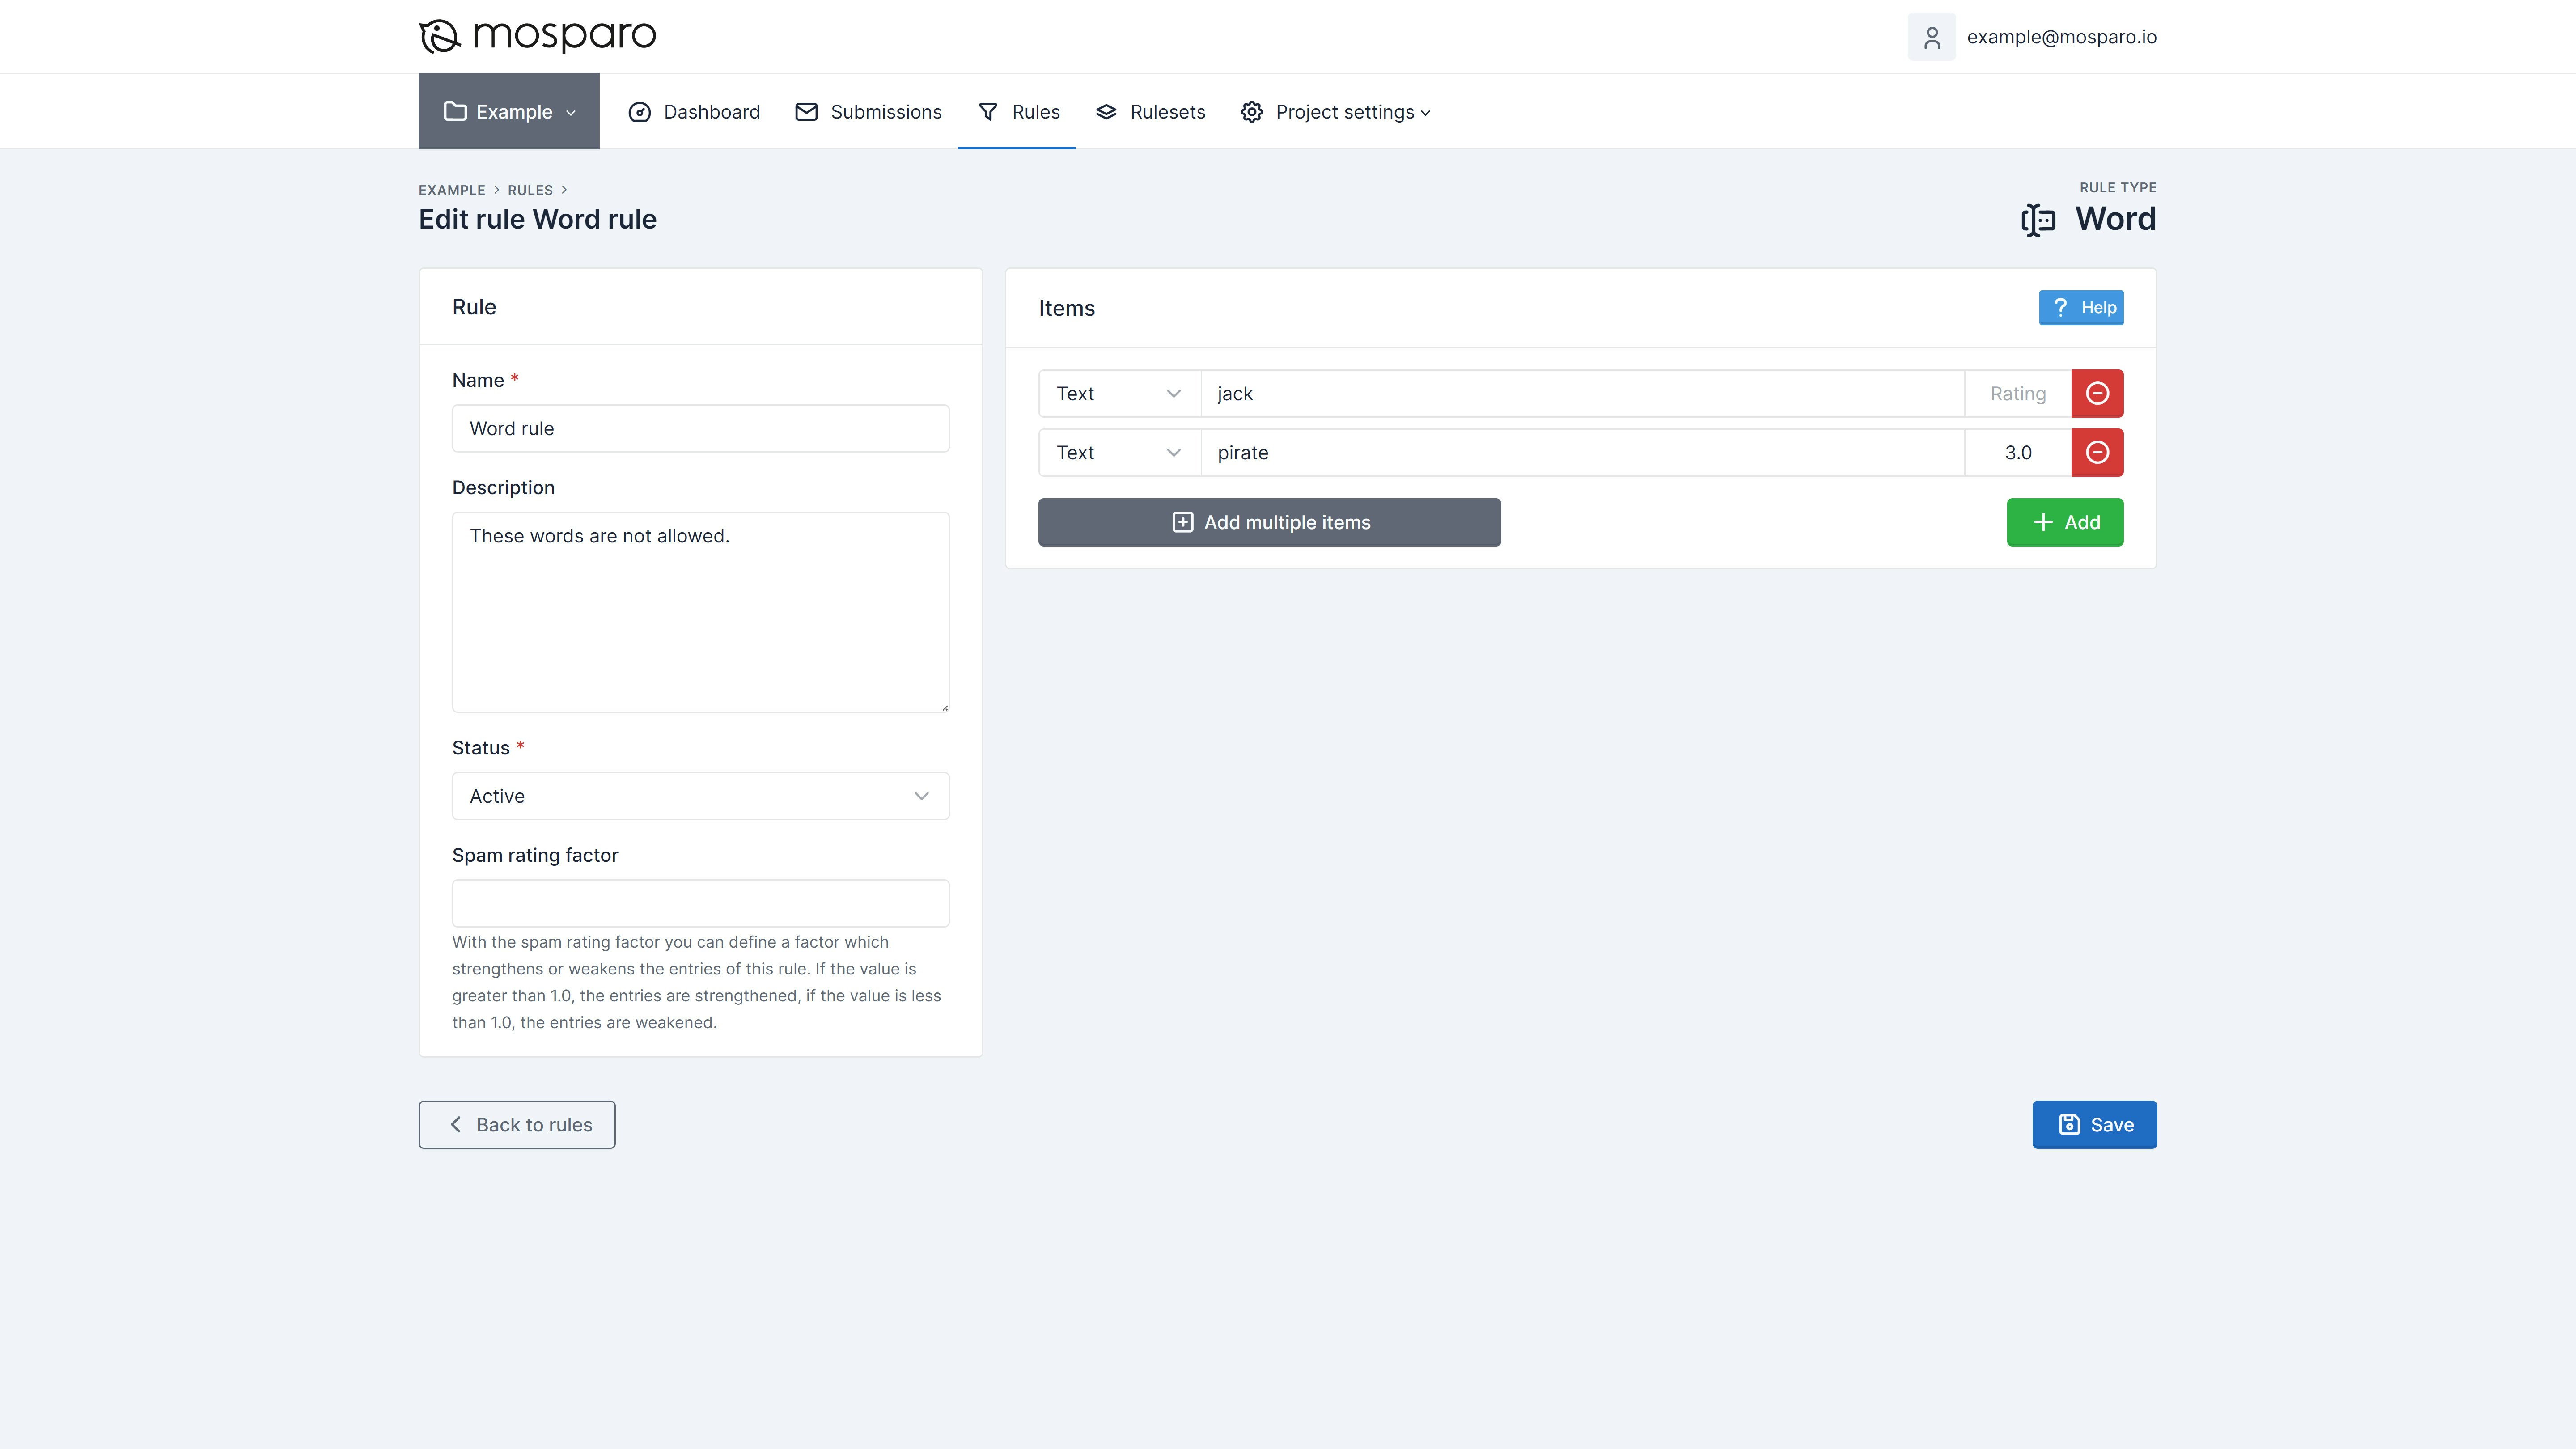This screenshot has height=1449, width=2576.
Task: Remove the jack item
Action: [x=2097, y=393]
